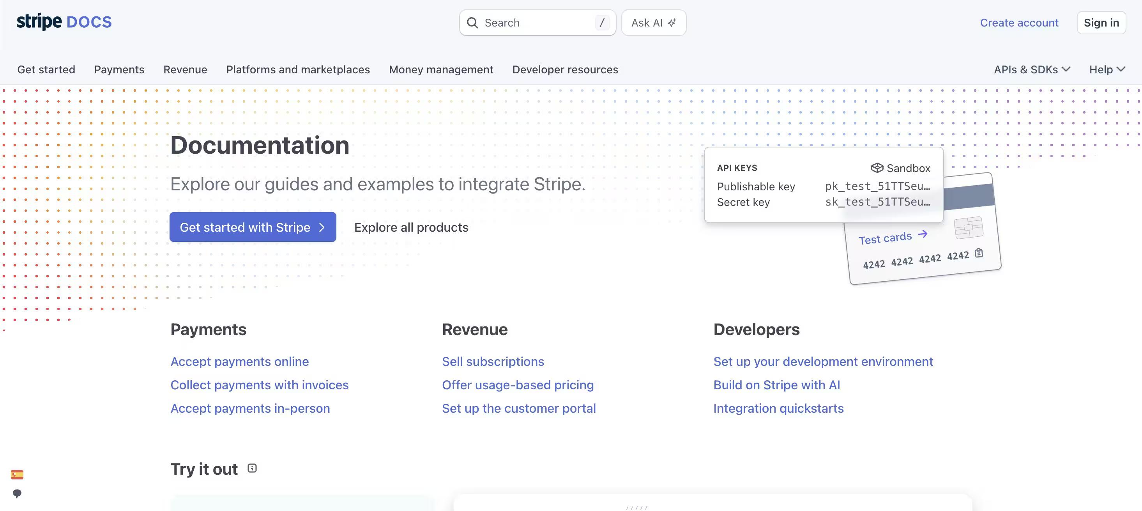Image resolution: width=1142 pixels, height=511 pixels.
Task: Focus the Search input field
Action: point(538,23)
